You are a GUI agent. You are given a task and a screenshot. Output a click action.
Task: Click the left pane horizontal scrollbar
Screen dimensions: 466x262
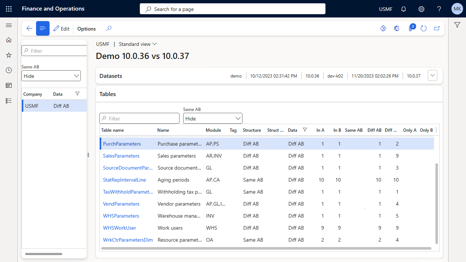[x=44, y=254]
